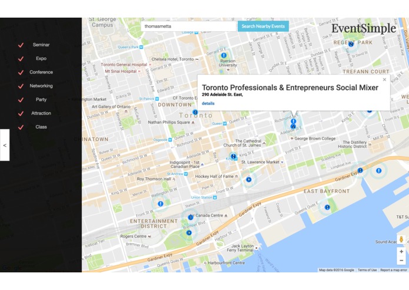Zoom out on the map

point(401,260)
